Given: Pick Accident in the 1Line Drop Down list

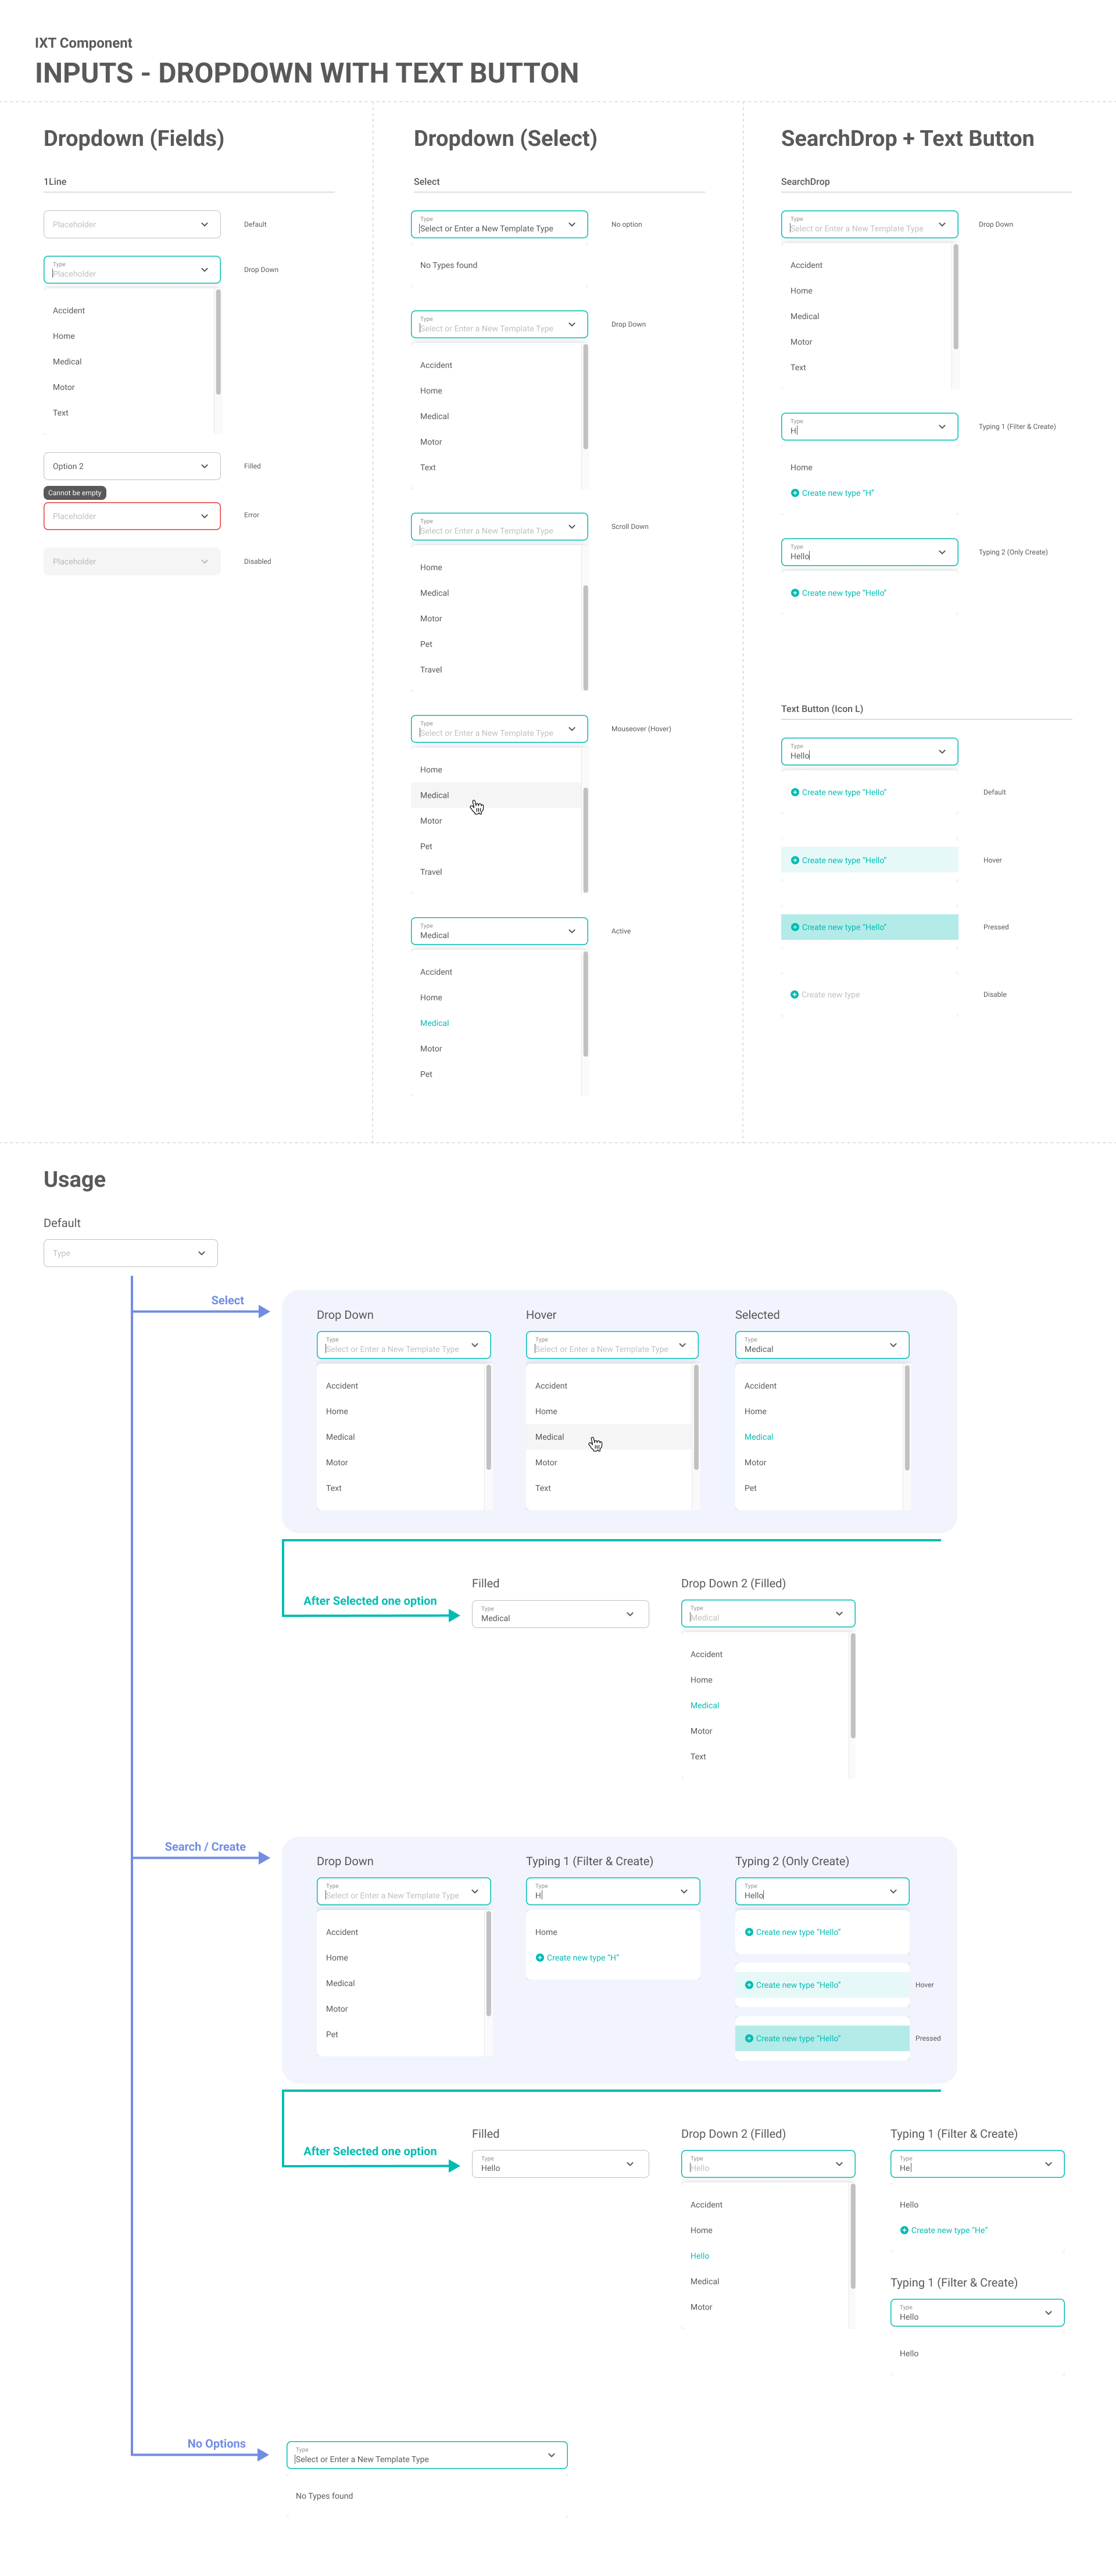Looking at the screenshot, I should point(69,310).
